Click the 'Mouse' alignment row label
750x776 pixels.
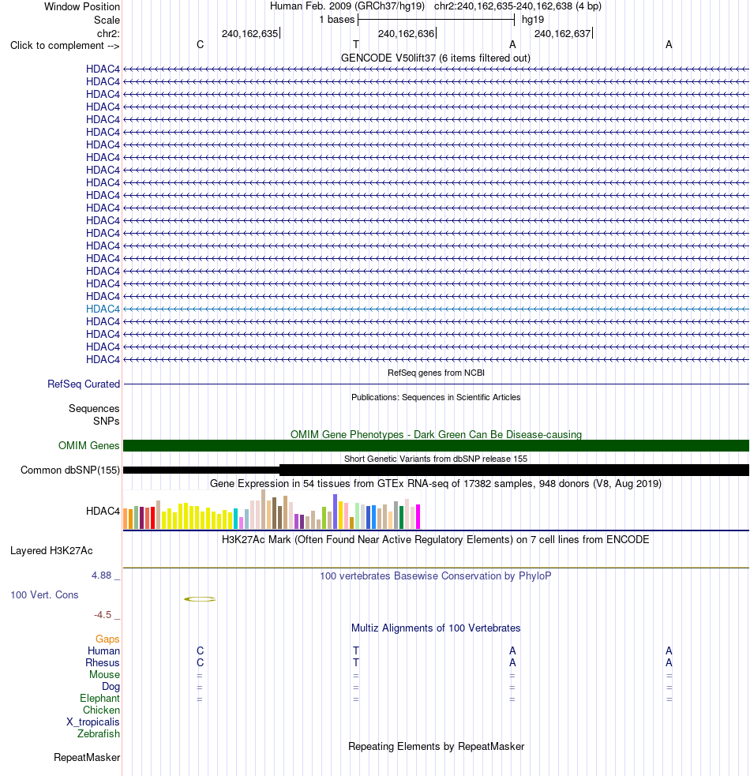point(104,674)
